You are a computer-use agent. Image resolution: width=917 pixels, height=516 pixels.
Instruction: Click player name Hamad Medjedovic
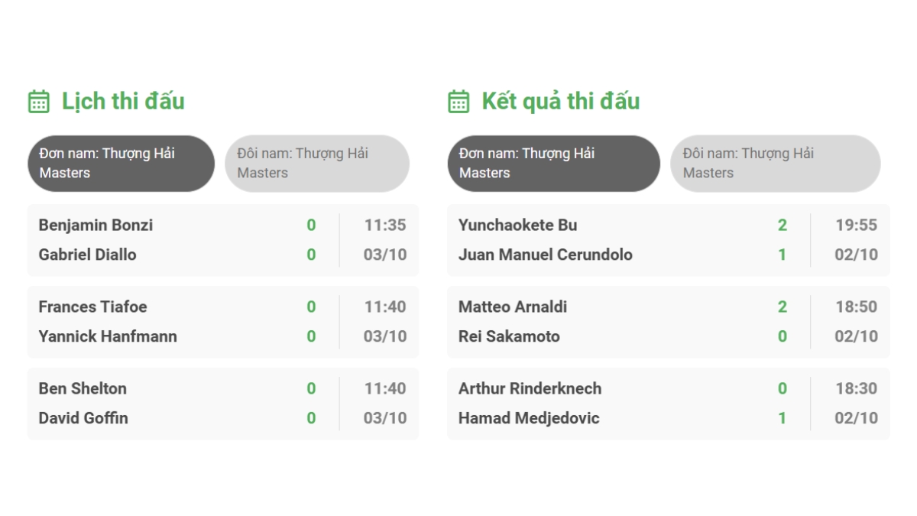(529, 418)
